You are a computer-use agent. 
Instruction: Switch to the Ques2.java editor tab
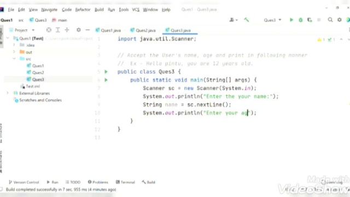click(x=143, y=31)
